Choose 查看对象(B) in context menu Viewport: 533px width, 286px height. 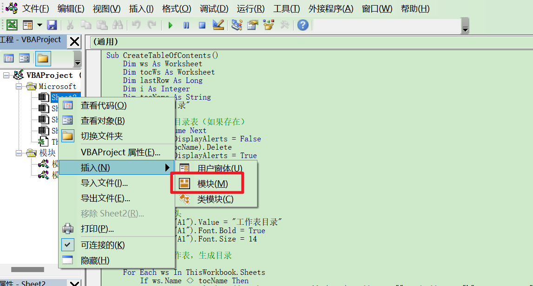(117, 121)
